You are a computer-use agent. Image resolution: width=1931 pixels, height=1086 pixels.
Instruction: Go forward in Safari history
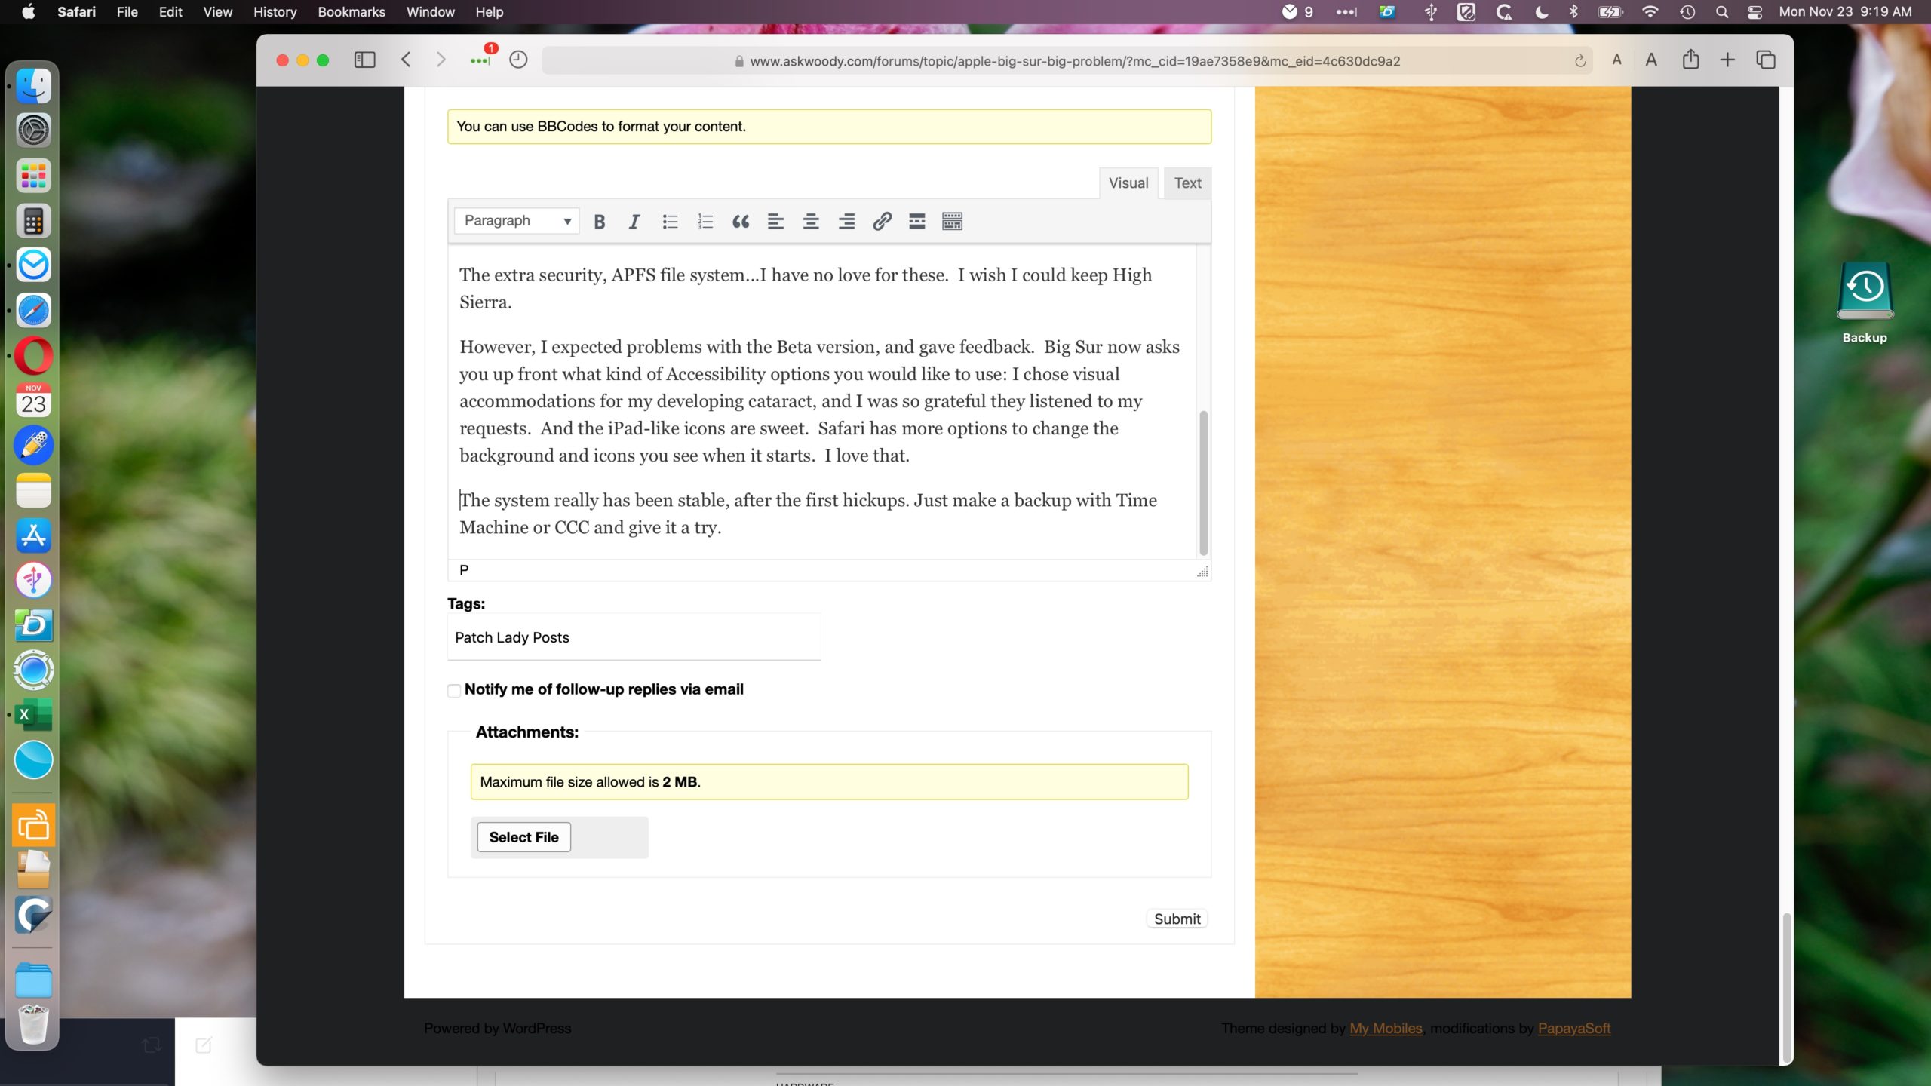[441, 60]
